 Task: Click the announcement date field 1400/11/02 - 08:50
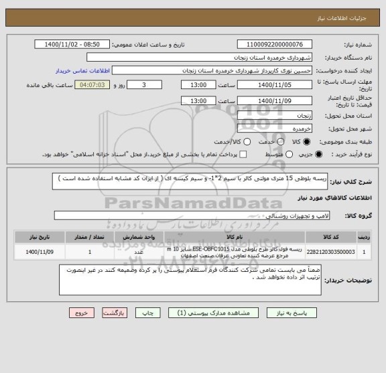72,45
